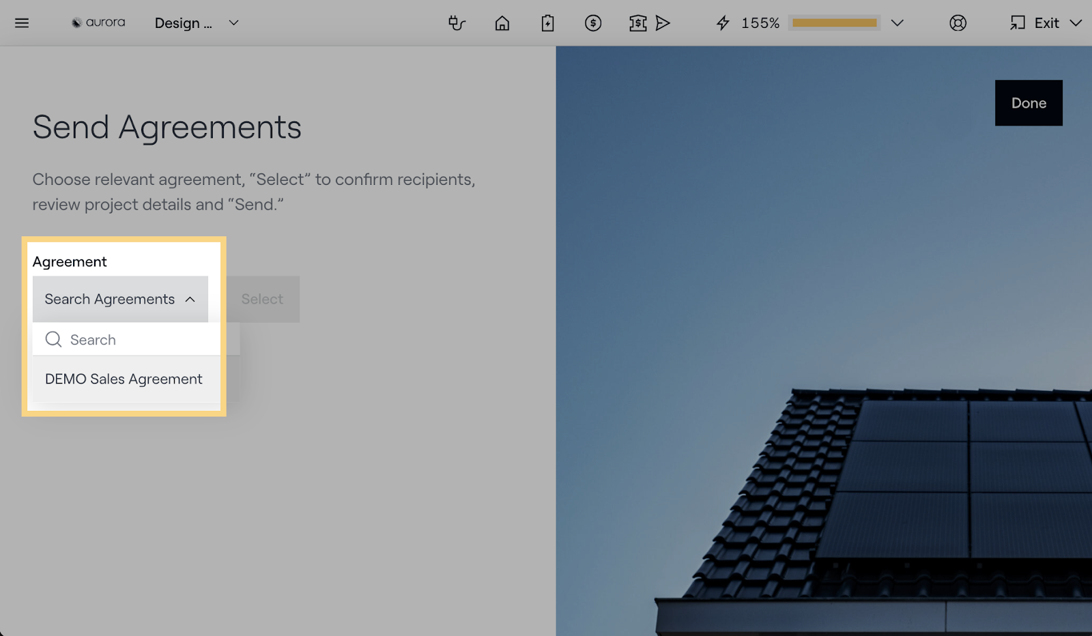Open the hamburger main menu

click(22, 23)
